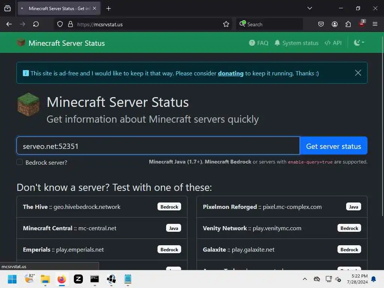Screen dimensions: 384x288
Task: Open the network display tray icon
Action: (x=328, y=279)
